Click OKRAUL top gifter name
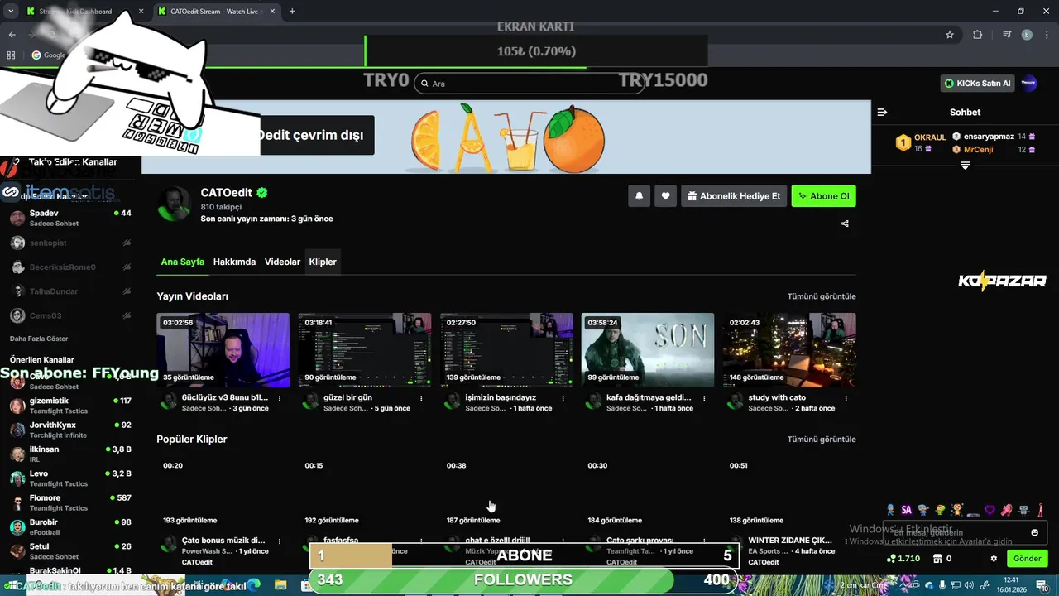Image resolution: width=1059 pixels, height=596 pixels. 931,137
